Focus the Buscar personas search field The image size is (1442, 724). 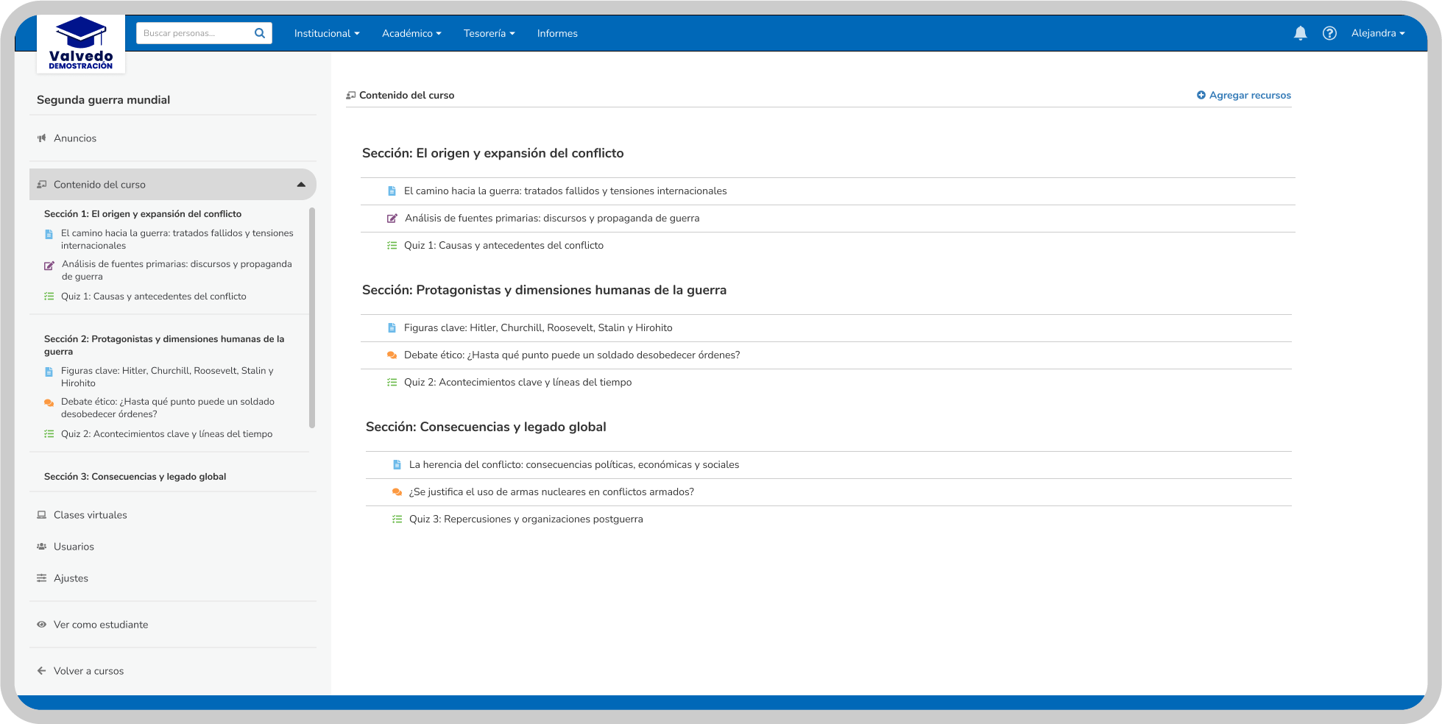(193, 33)
